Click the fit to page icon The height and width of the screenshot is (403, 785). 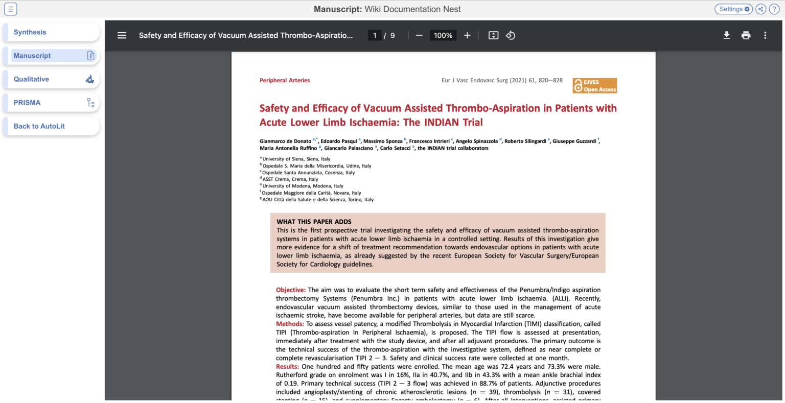(x=493, y=35)
